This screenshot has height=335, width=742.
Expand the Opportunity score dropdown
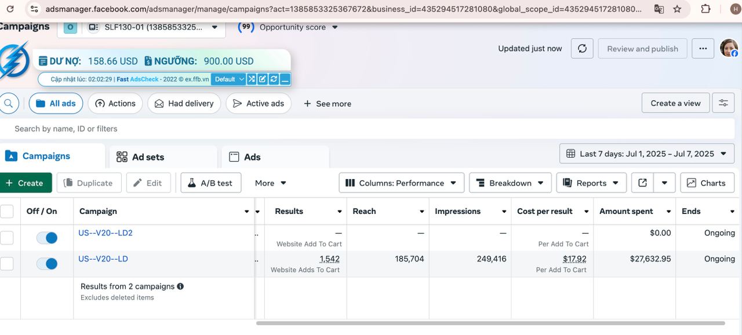click(x=334, y=27)
